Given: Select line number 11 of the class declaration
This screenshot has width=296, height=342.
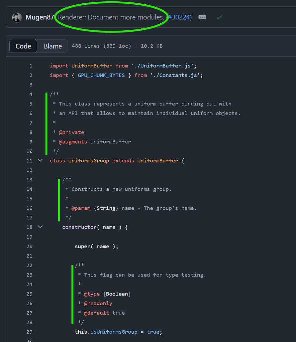Looking at the screenshot, I should [29, 161].
